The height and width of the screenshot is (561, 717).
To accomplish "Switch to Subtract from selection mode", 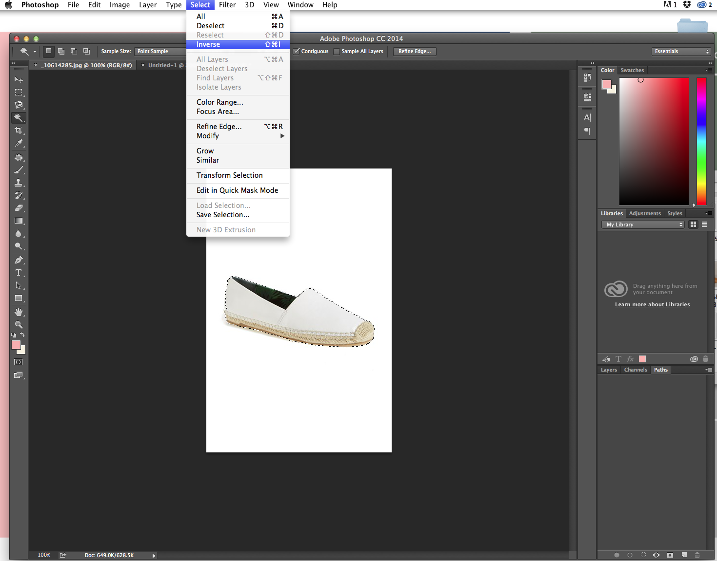I will click(74, 51).
